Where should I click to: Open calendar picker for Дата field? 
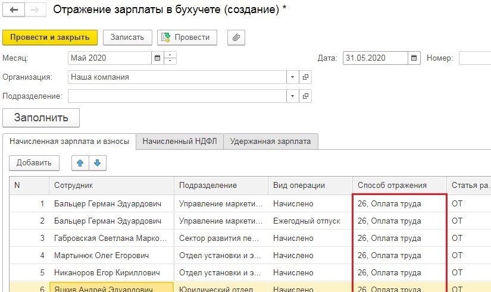pos(414,58)
